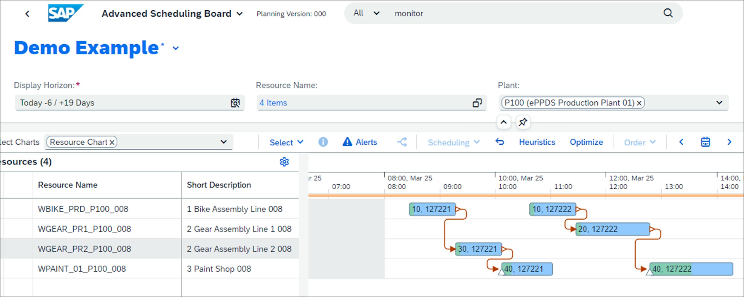
Task: Open the Resource Name value help icon
Action: click(477, 103)
